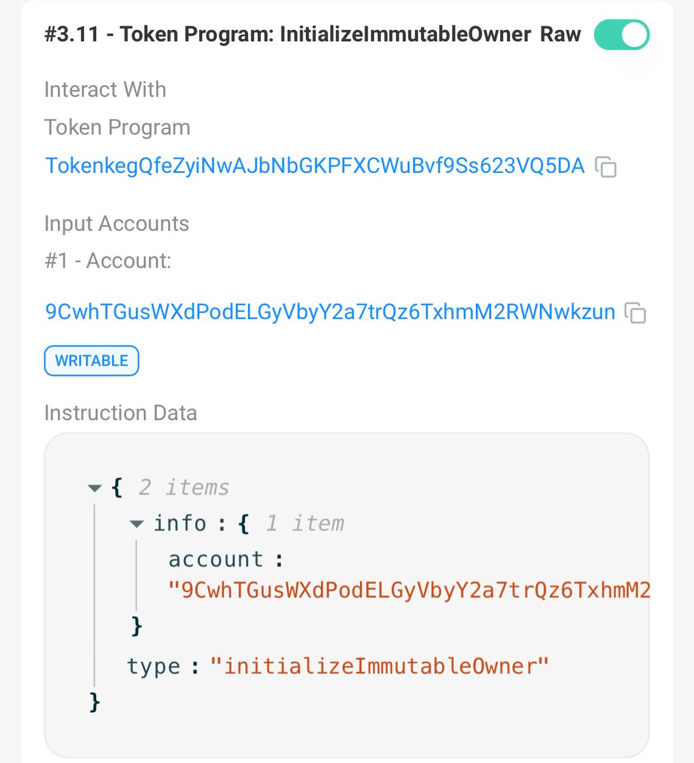Click the info key in JSON
The image size is (694, 763).
[x=180, y=523]
